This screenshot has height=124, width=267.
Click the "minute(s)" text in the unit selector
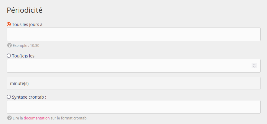(x=19, y=83)
